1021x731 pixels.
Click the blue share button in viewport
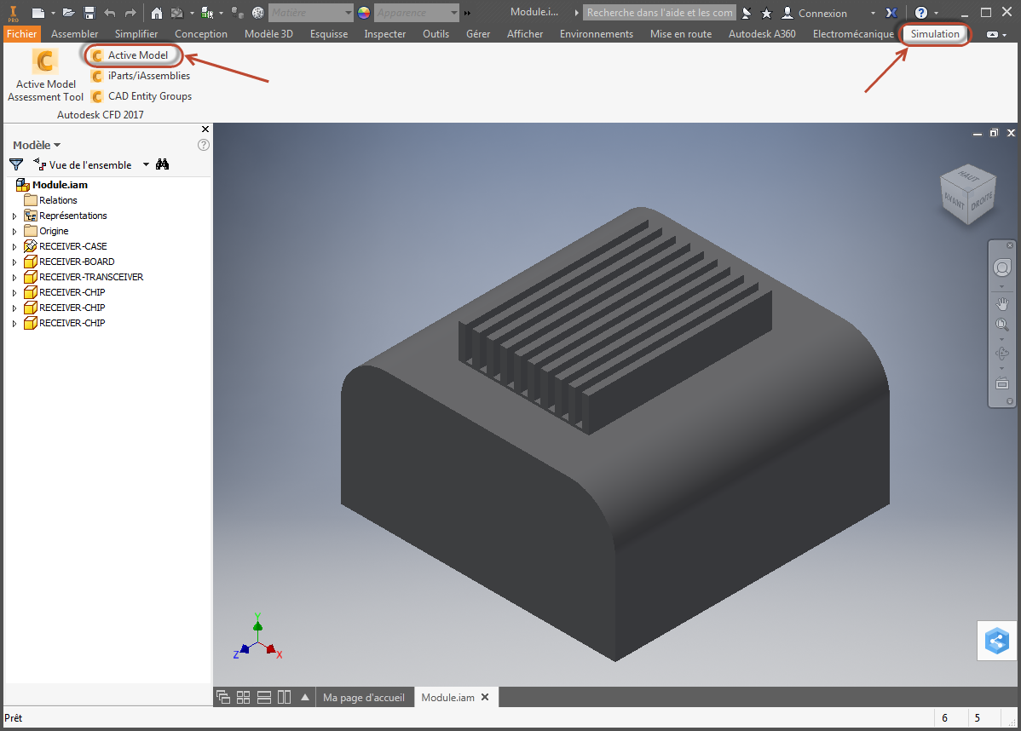(996, 642)
